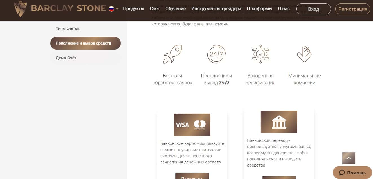Viewport: 373px width, 179px height.
Task: Click the Вход login button
Action: coord(313,9)
